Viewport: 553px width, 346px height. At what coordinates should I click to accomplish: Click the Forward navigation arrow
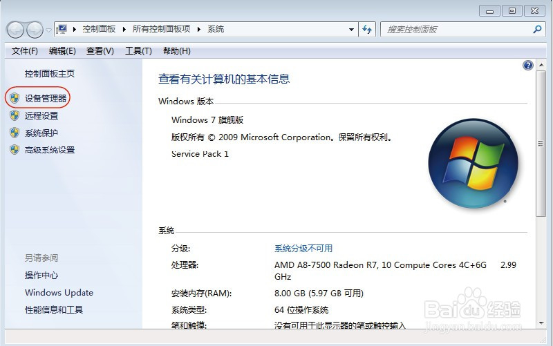coord(35,30)
